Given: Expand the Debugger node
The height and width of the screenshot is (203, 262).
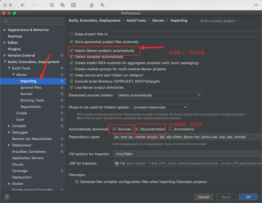Looking at the screenshot, I should pyautogui.click(x=9, y=132).
